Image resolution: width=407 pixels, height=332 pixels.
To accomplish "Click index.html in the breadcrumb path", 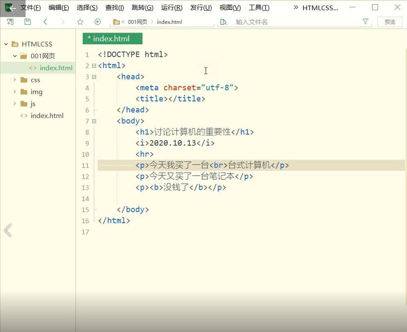I will coord(169,22).
